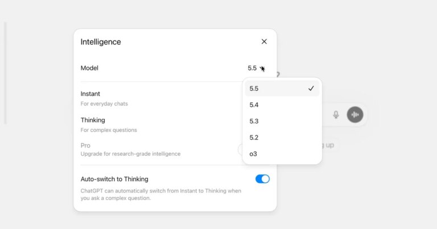Disable Auto-switch to Thinking toggle

tap(262, 179)
